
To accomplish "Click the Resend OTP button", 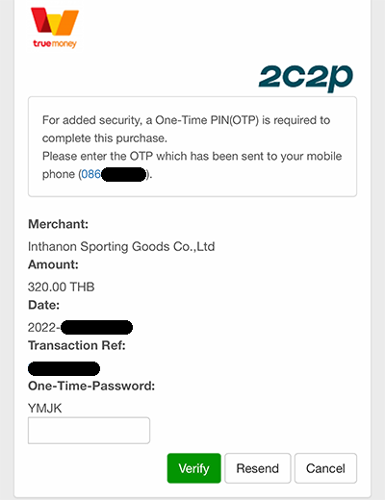I will click(258, 468).
